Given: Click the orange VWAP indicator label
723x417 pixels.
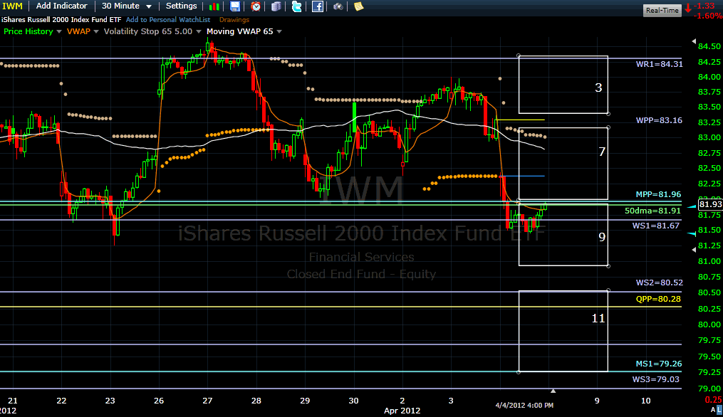Looking at the screenshot, I should coord(78,31).
